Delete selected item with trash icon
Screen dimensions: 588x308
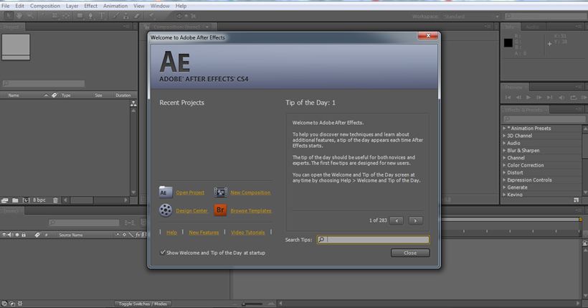pyautogui.click(x=55, y=200)
